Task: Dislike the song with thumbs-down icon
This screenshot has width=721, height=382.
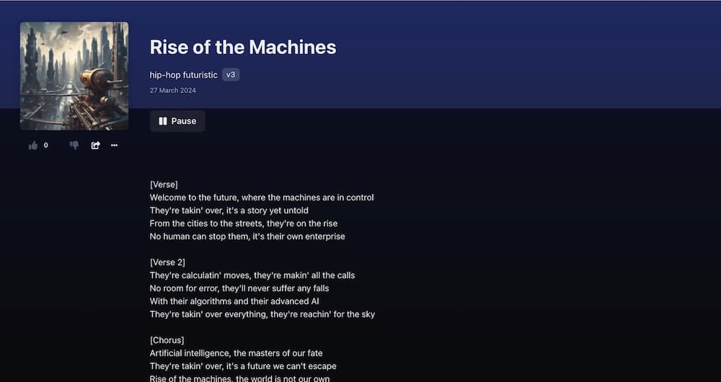Action: point(74,146)
